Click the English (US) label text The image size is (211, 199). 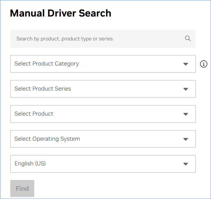(x=30, y=164)
